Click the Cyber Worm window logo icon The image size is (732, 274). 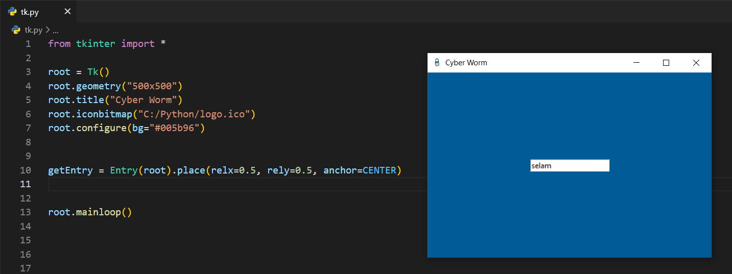437,63
